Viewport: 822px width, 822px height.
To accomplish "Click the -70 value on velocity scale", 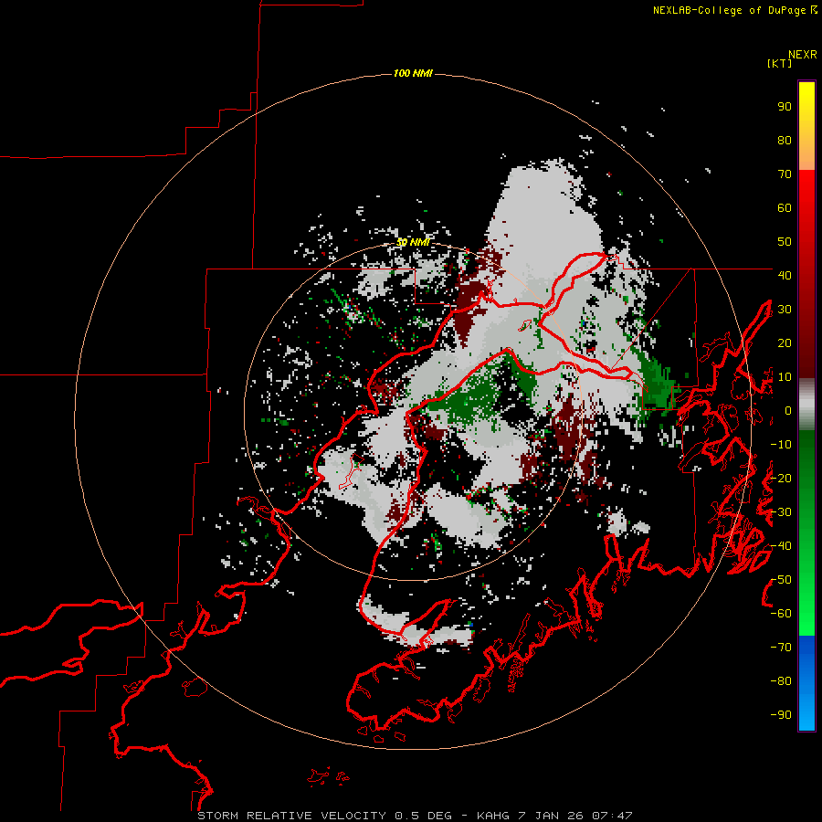I will (781, 648).
